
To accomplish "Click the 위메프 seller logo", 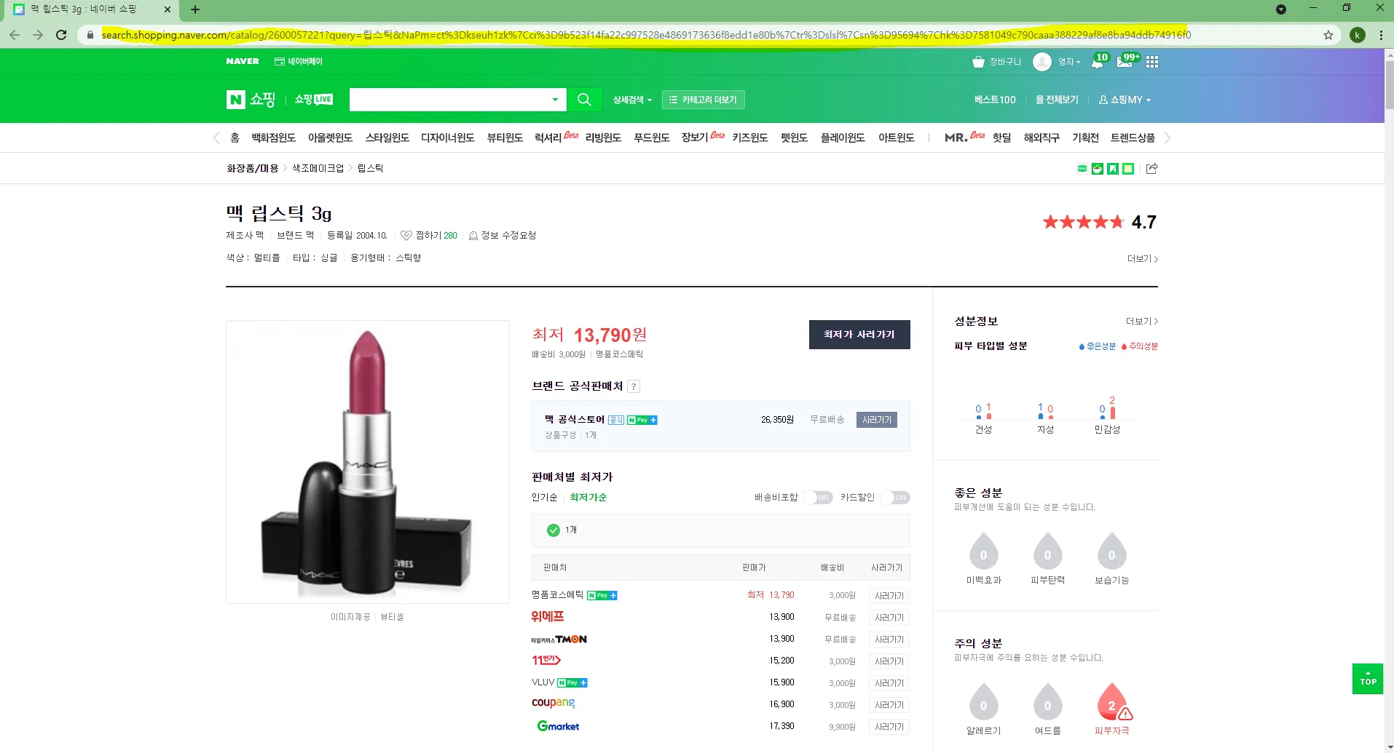I will coord(548,617).
